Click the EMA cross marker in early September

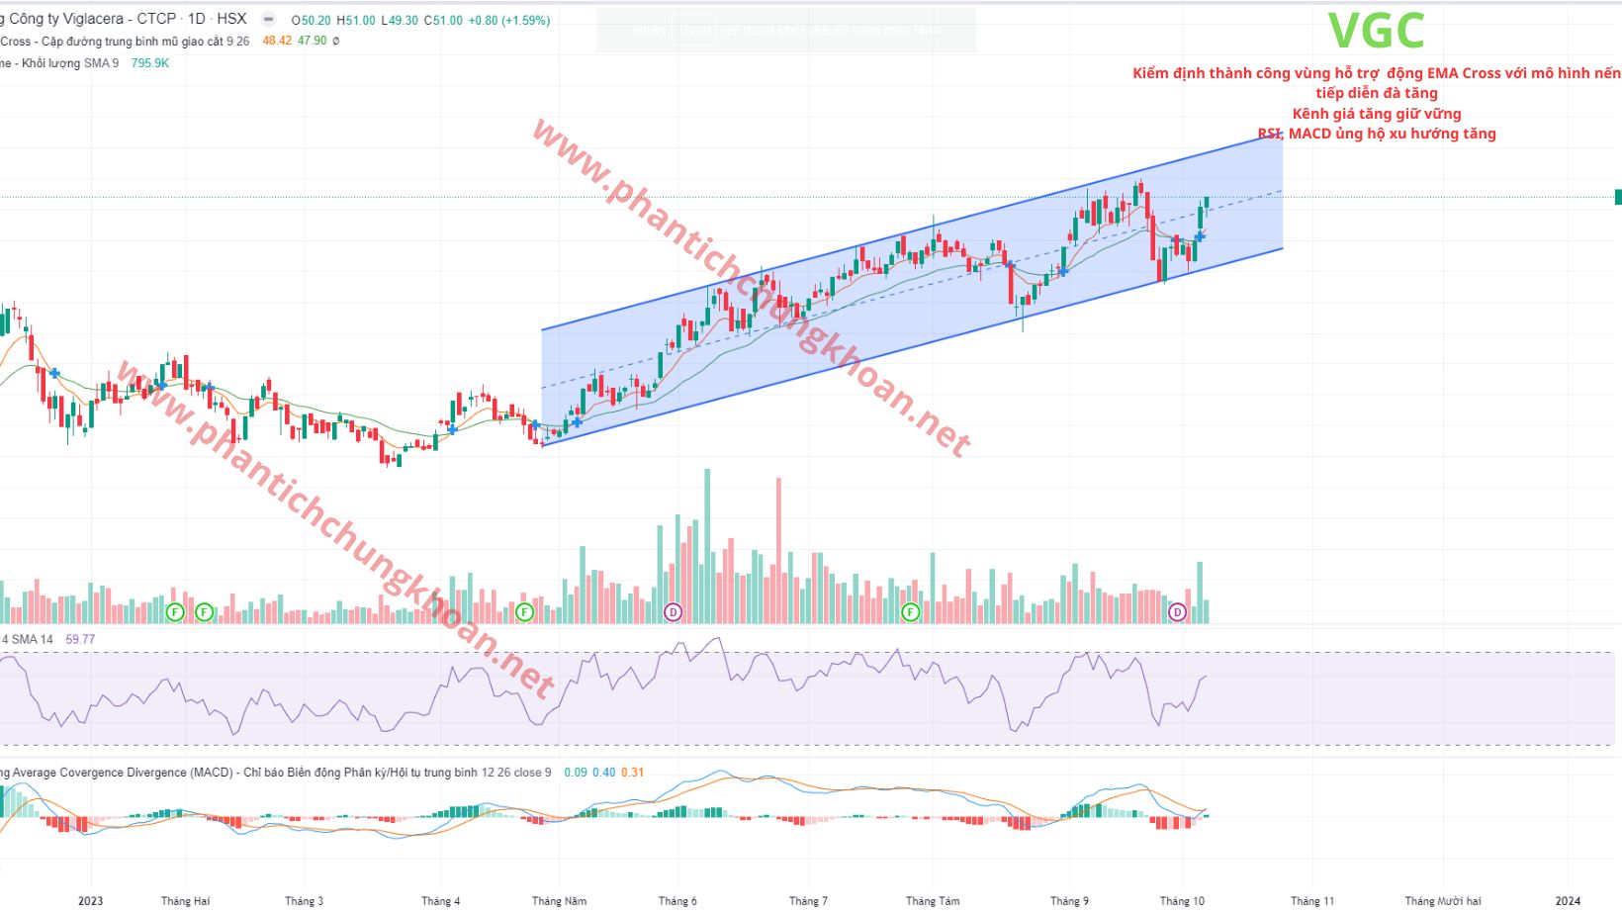(x=1061, y=270)
